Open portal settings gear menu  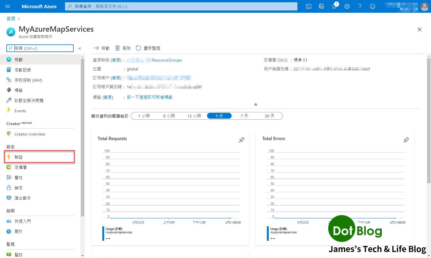point(347,6)
